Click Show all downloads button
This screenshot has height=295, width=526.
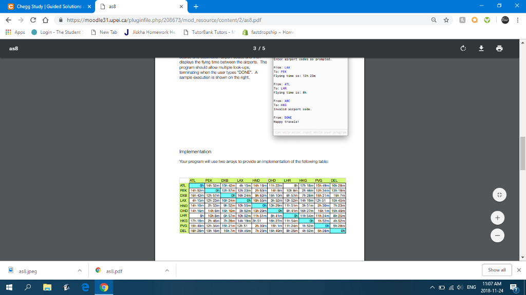pyautogui.click(x=497, y=270)
